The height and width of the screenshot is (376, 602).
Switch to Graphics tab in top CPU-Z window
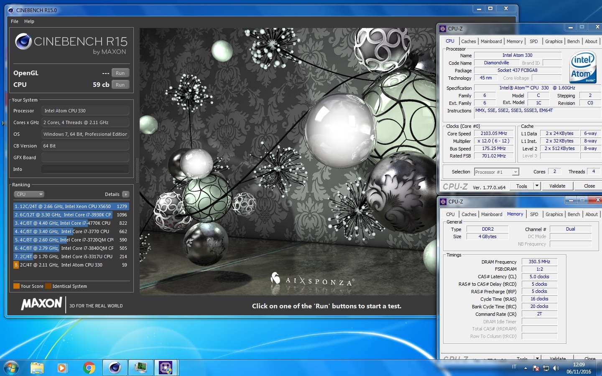point(554,41)
